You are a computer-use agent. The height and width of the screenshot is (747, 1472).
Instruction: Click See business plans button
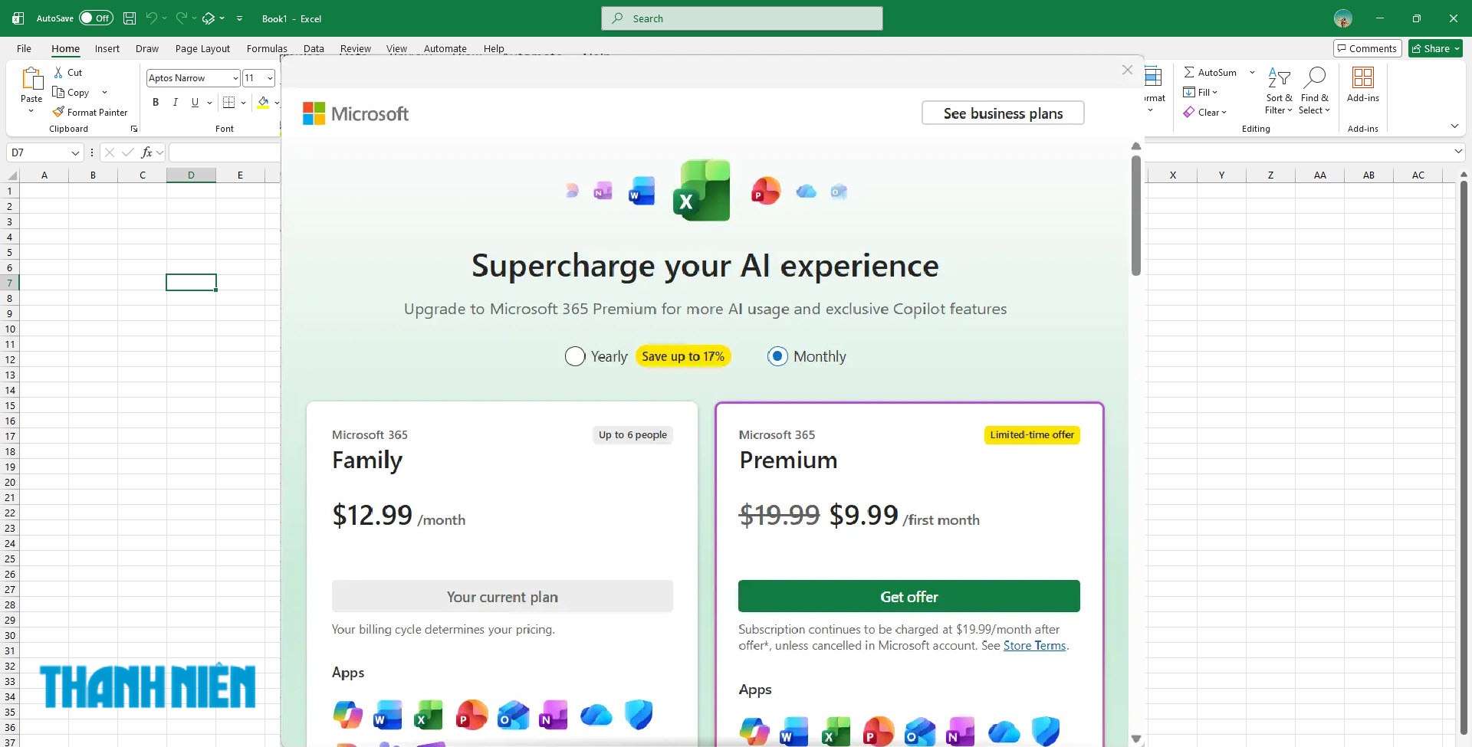1003,113
